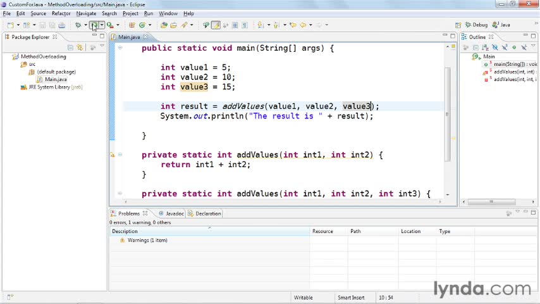Select main(String[]) in Outline
The image size is (540, 304).
(x=510, y=64)
